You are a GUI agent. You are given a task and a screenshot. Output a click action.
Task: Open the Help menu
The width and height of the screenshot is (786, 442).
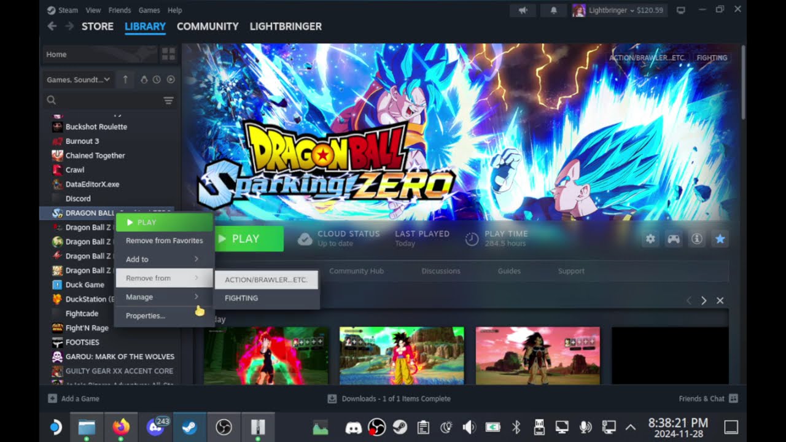pos(175,10)
